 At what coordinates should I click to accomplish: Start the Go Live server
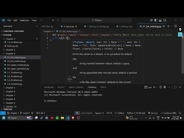[153, 113]
